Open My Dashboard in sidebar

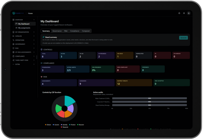[x=25, y=24]
